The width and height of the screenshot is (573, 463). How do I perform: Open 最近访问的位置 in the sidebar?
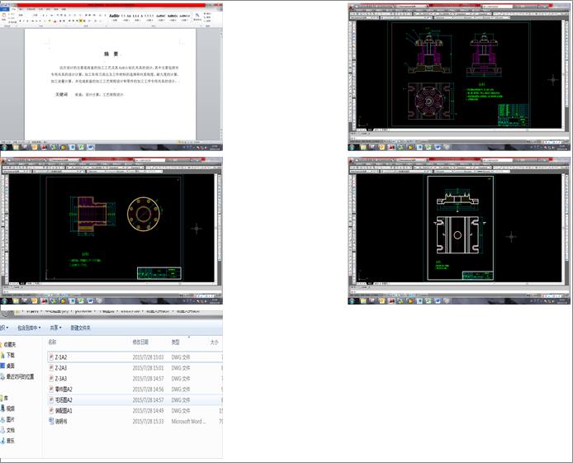[20, 376]
